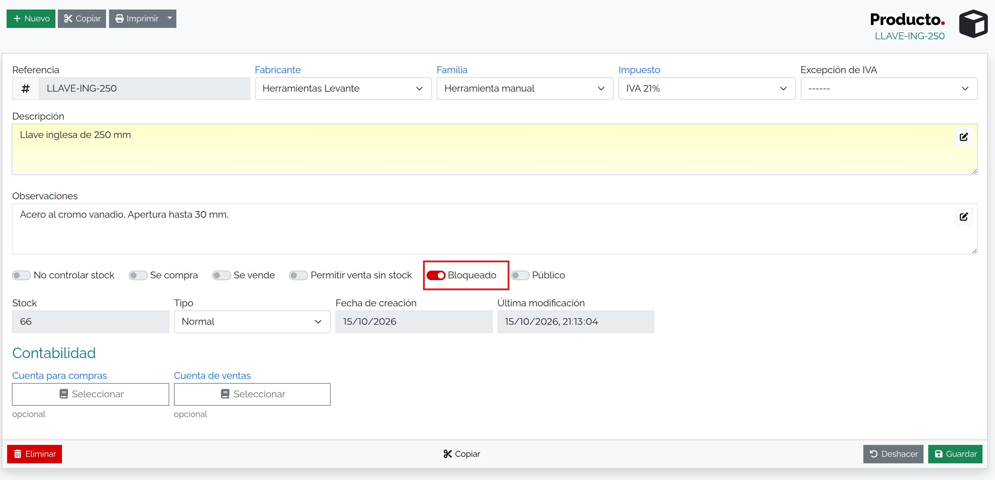Enable the Se vende switch

tap(221, 275)
